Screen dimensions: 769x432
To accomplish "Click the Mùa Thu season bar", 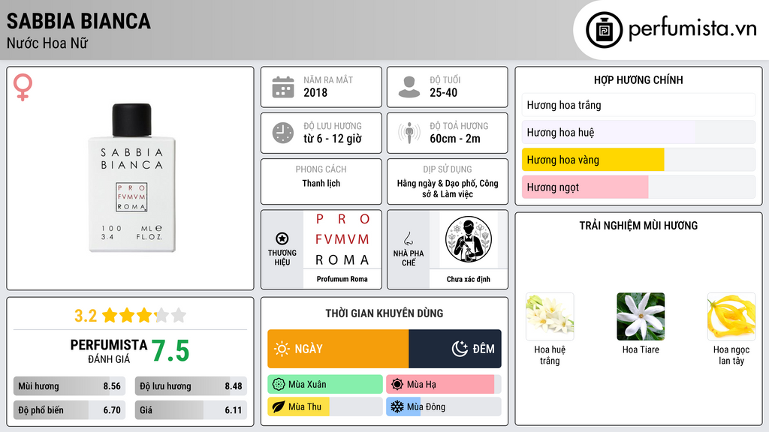I will pos(325,406).
